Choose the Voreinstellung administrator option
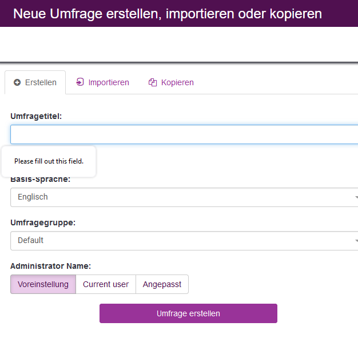358x350 pixels. 43,284
